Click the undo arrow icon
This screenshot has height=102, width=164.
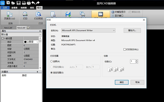(33, 3)
